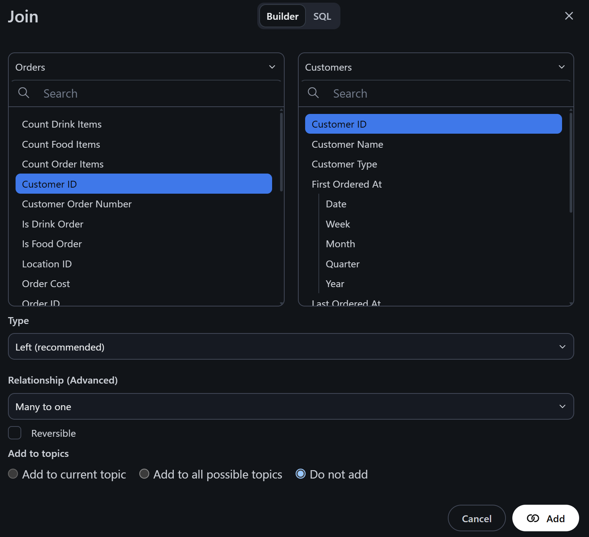
Task: Pick Quarter under First Ordered At
Action: (x=342, y=264)
